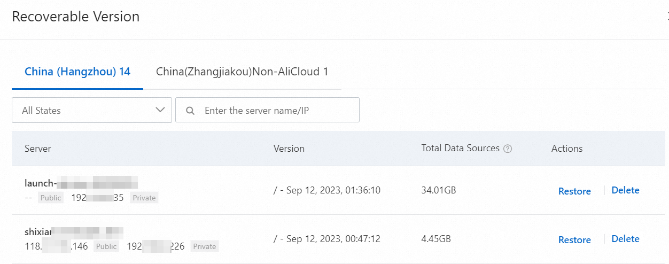Click the All States chevron arrow

160,110
